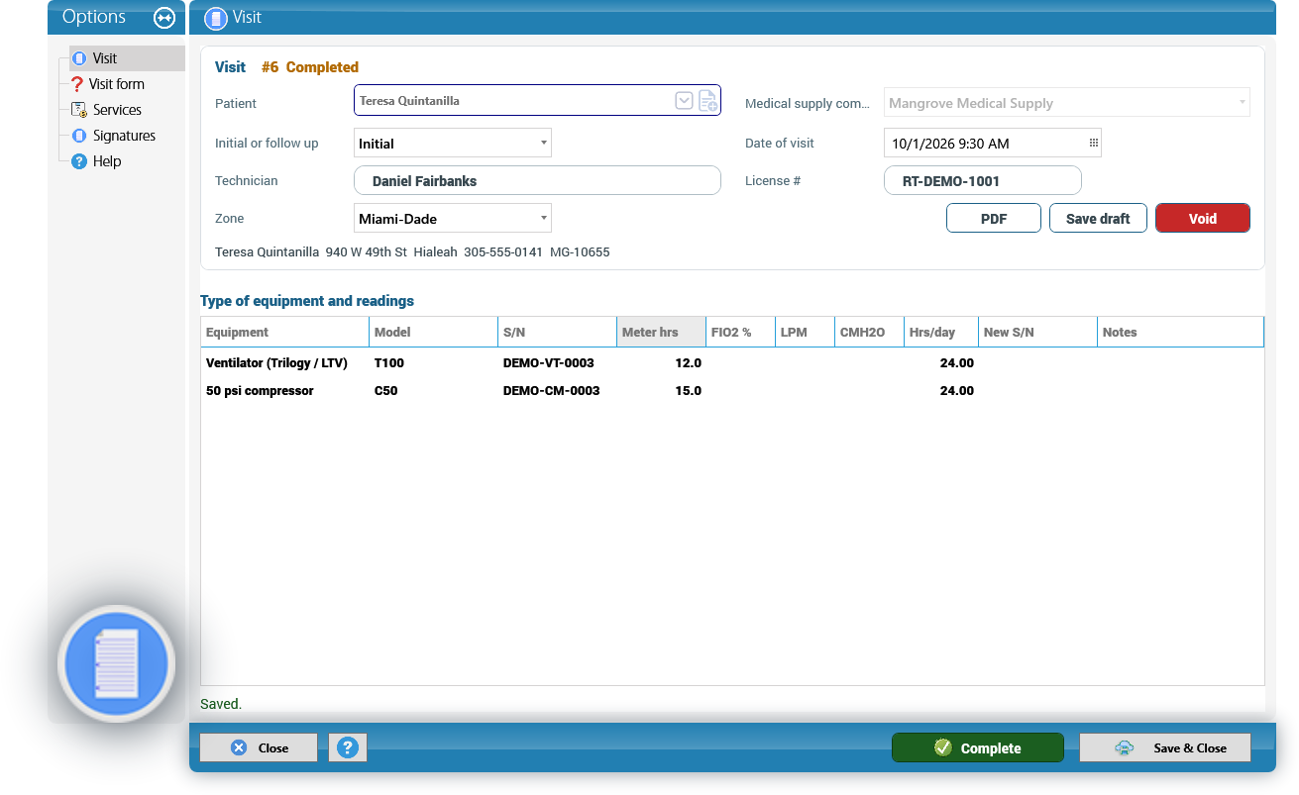
Task: Click the C50 model cell
Action: click(x=385, y=391)
